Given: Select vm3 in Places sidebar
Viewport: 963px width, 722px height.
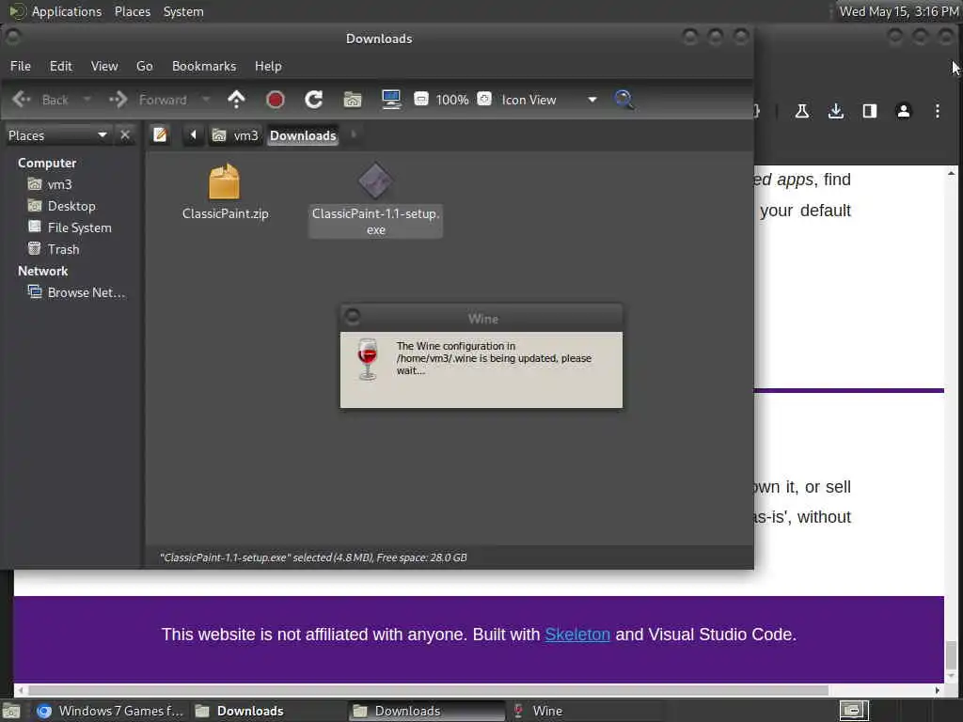Looking at the screenshot, I should pos(51,184).
